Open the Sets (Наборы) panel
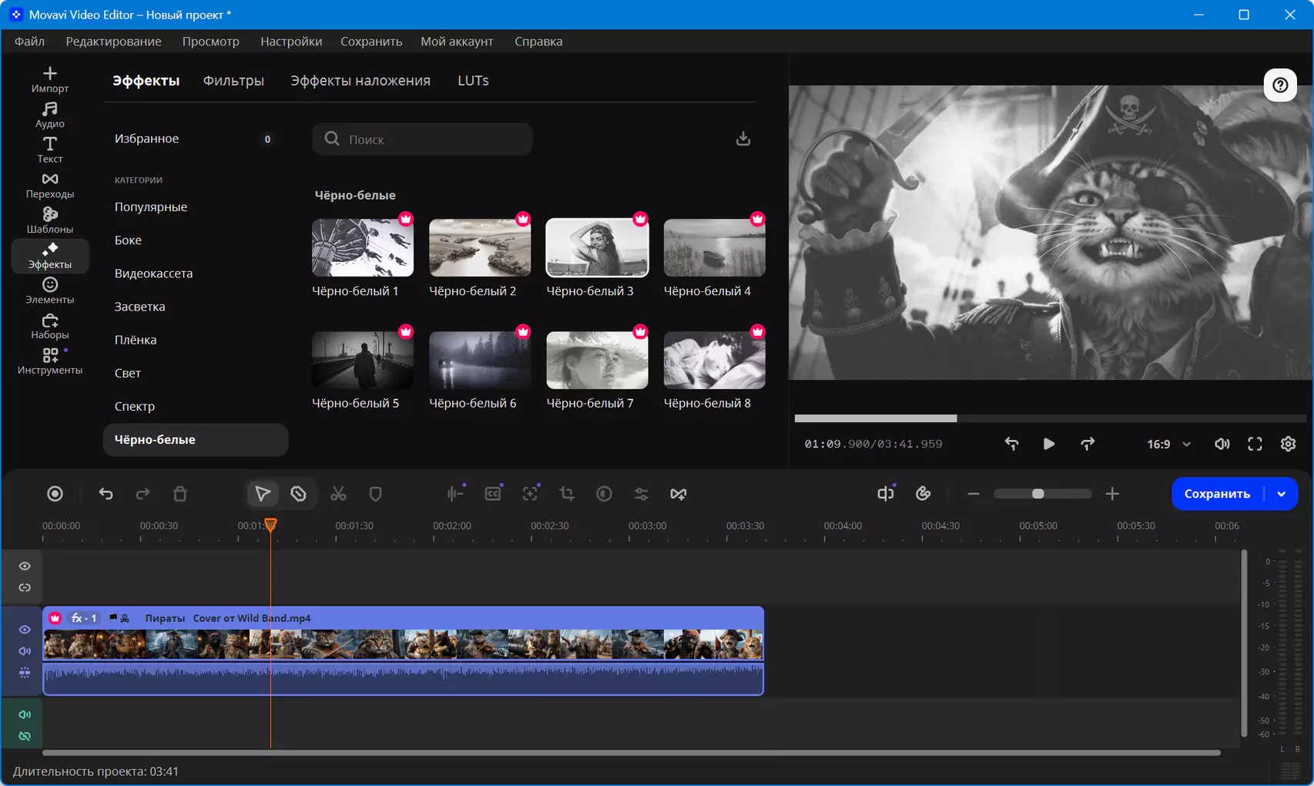The image size is (1314, 786). click(x=50, y=327)
